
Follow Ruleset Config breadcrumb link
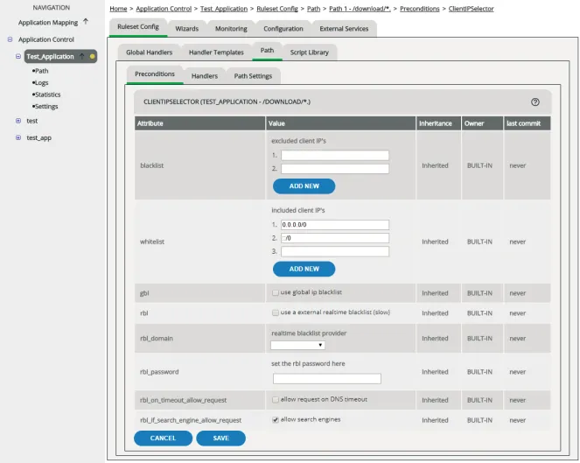pos(277,9)
